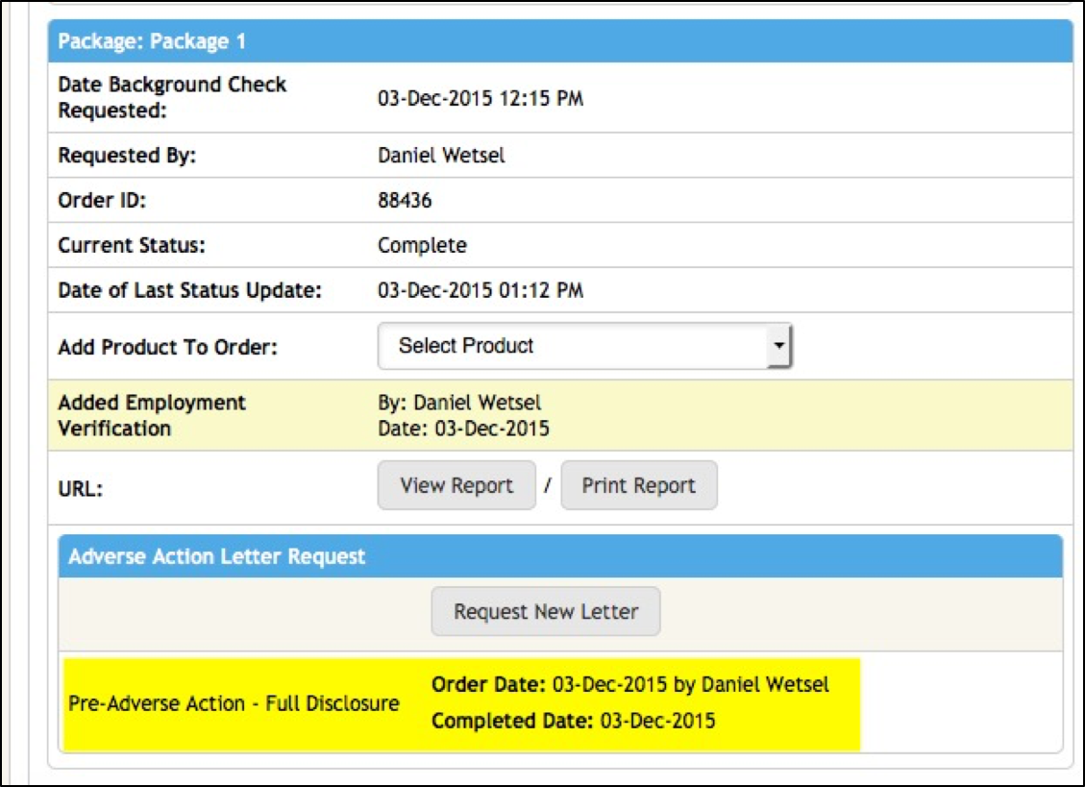Click the arrow on the Select Product combo box
The image size is (1085, 787).
779,346
